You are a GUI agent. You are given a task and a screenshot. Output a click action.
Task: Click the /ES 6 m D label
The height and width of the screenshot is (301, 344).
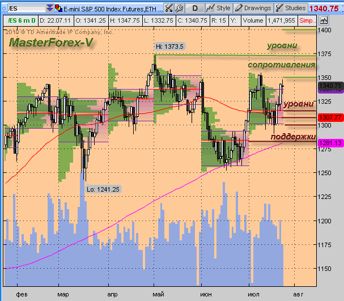[21, 20]
